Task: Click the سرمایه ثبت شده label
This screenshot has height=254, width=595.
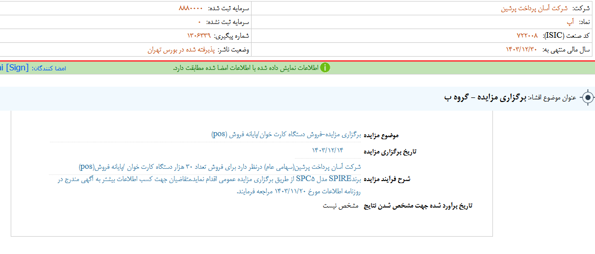Action: pyautogui.click(x=229, y=8)
